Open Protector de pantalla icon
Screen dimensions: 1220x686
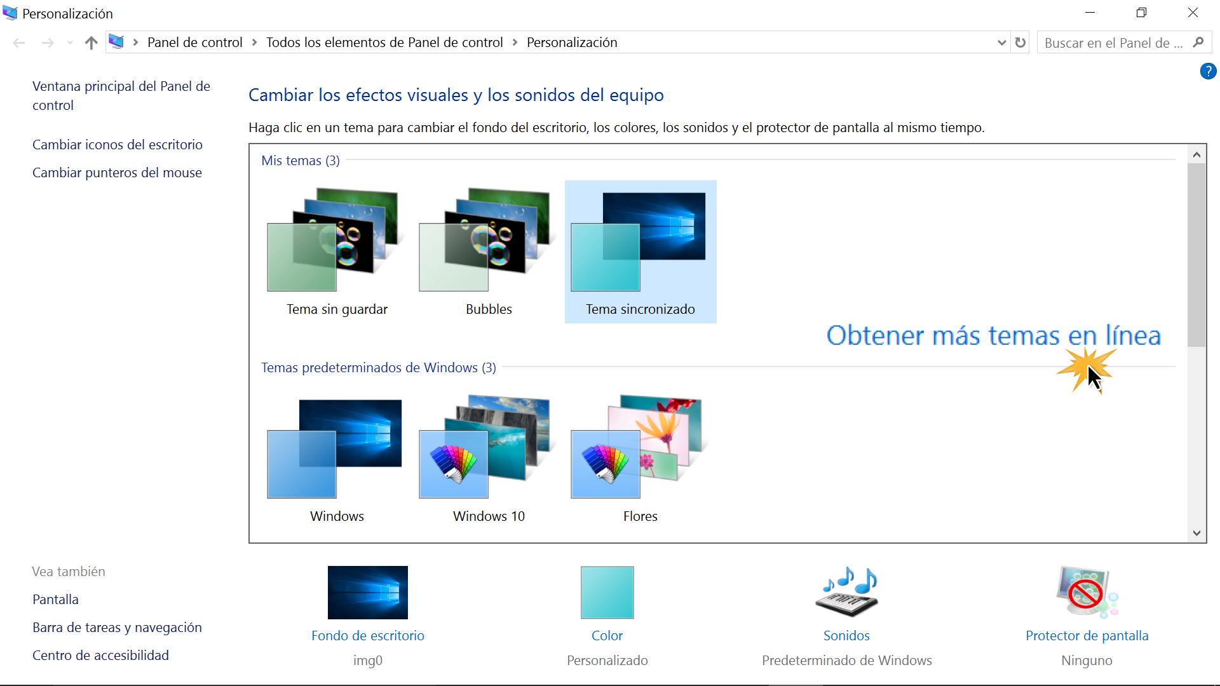click(1087, 592)
